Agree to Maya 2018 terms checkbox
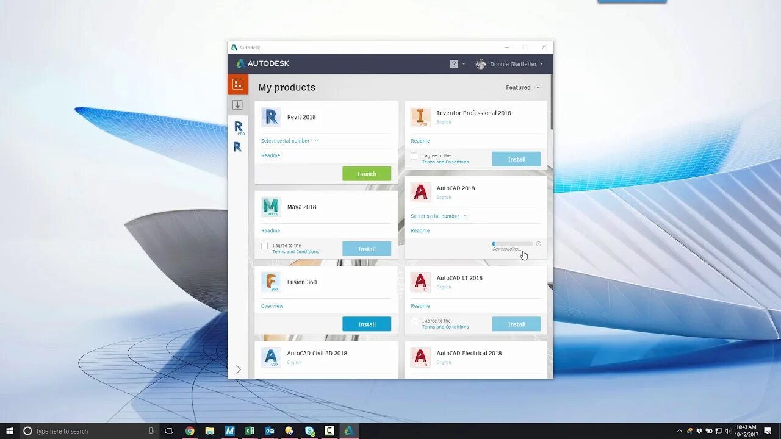 pyautogui.click(x=264, y=246)
